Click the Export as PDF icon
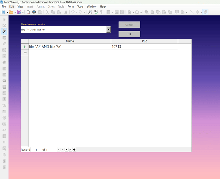Viewport: 220px width, 179px height. [x=28, y=12]
